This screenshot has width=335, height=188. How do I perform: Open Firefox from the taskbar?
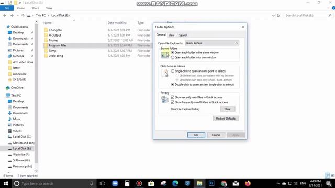(248, 183)
